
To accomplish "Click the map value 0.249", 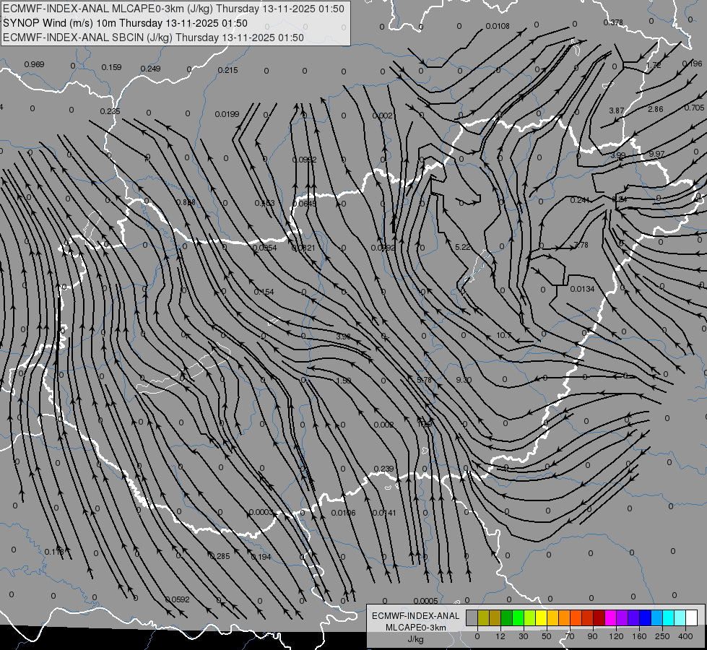I will (x=150, y=69).
